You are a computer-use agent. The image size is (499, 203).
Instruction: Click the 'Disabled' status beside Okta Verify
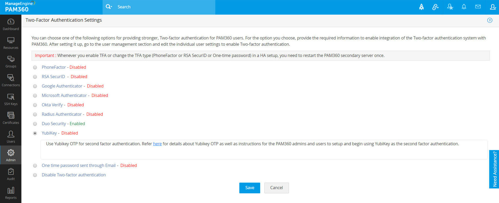pos(76,105)
